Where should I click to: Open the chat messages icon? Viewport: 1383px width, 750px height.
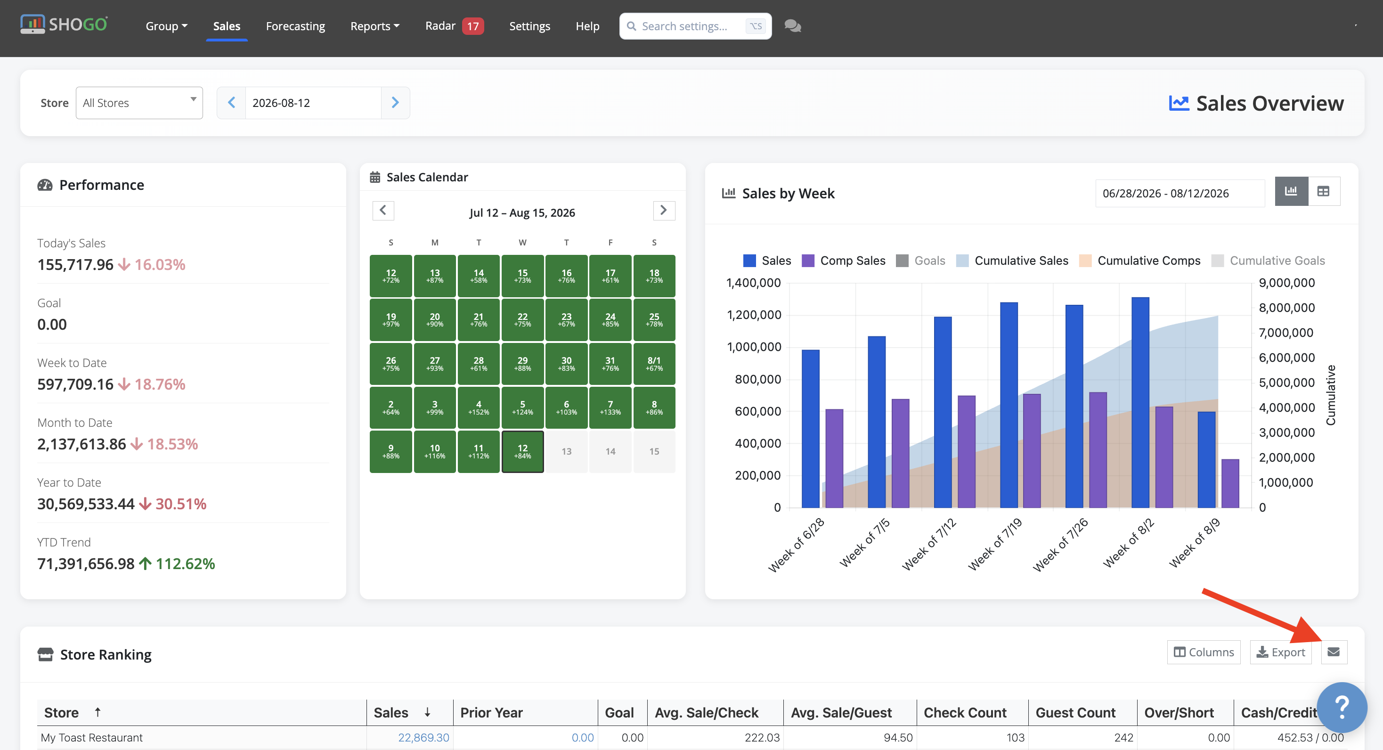[x=792, y=26]
